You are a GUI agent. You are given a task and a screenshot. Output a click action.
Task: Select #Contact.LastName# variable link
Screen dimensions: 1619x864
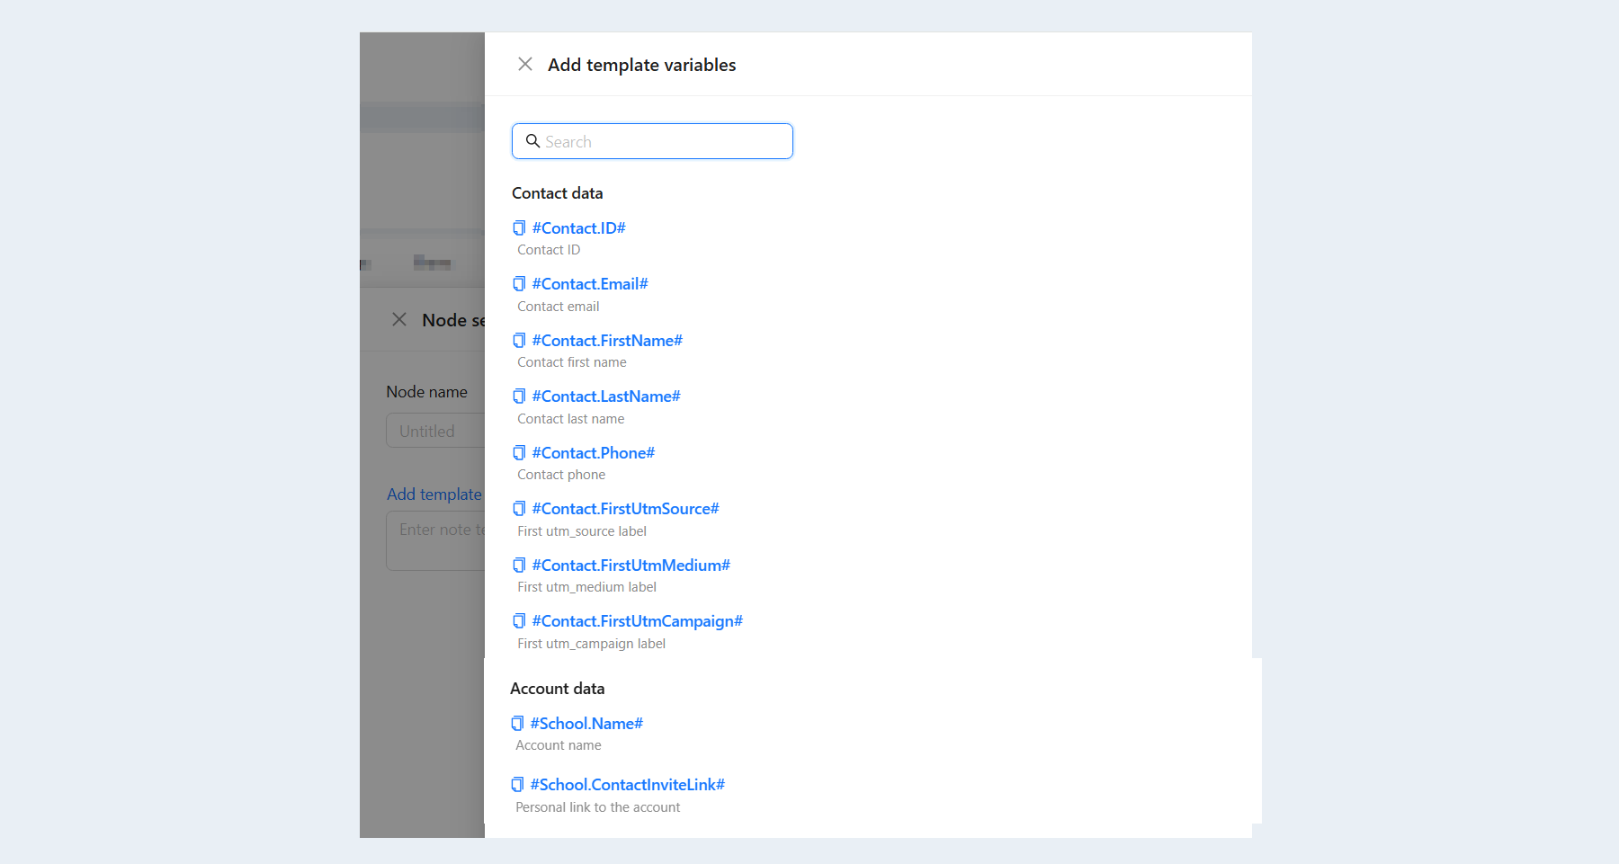click(606, 396)
